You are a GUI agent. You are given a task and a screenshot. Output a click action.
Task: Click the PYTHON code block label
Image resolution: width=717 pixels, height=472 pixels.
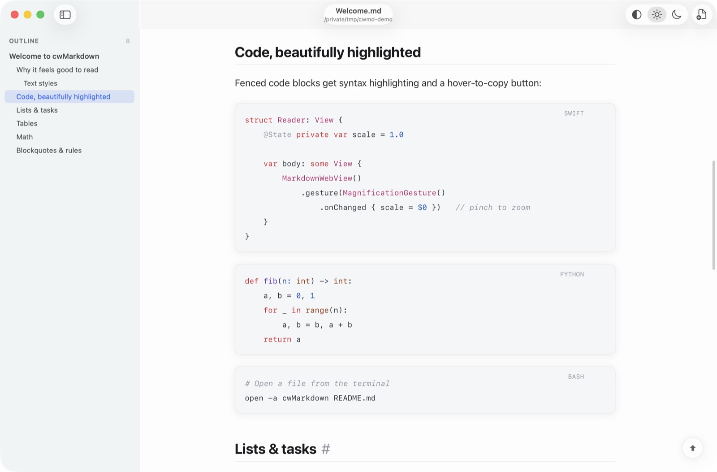572,274
